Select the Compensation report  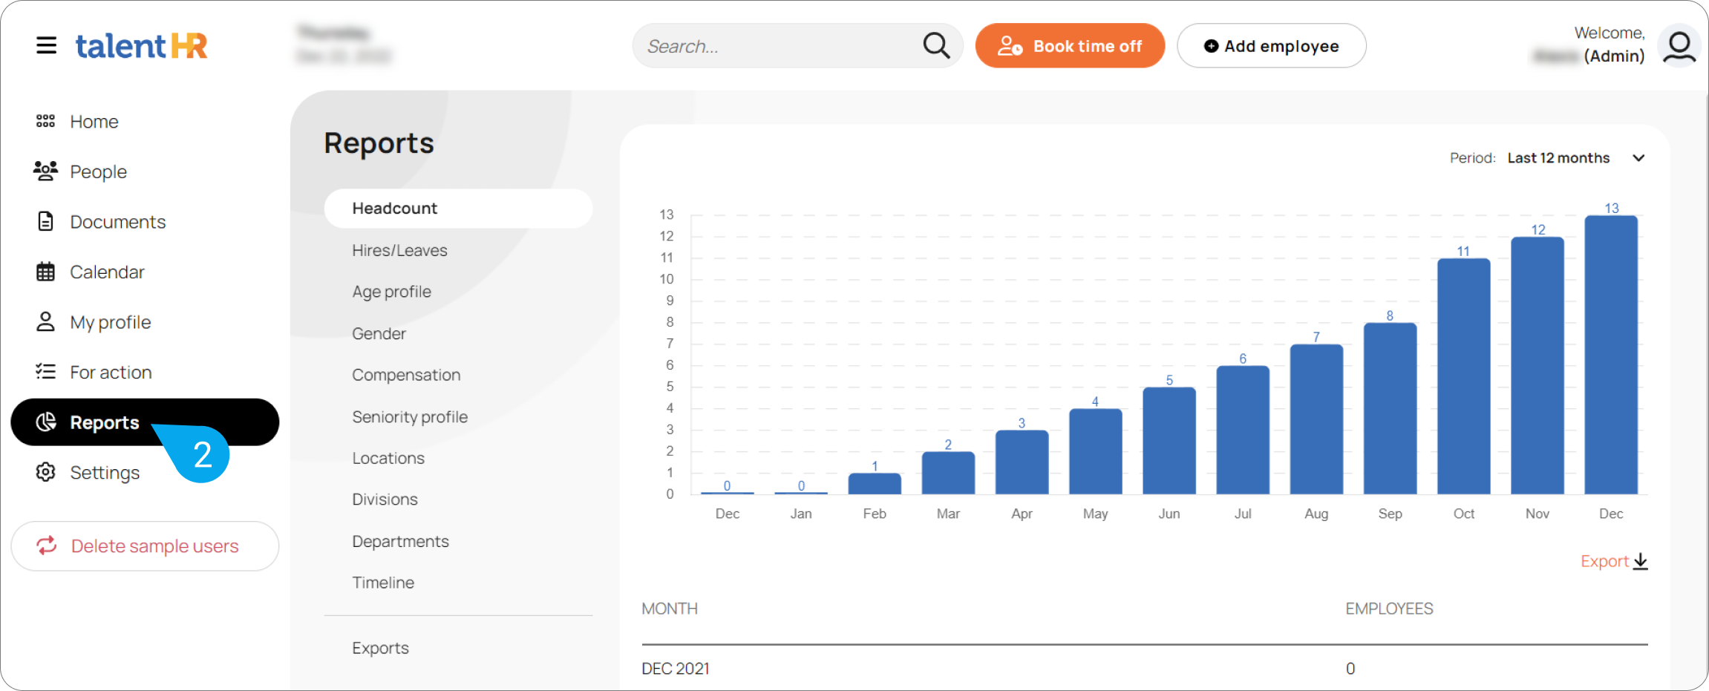406,375
